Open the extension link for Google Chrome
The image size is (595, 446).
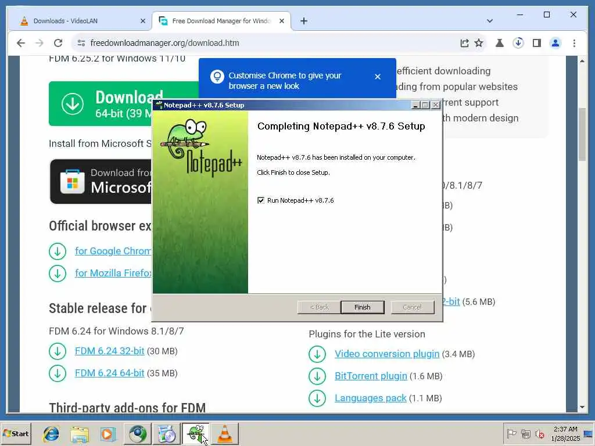113,251
